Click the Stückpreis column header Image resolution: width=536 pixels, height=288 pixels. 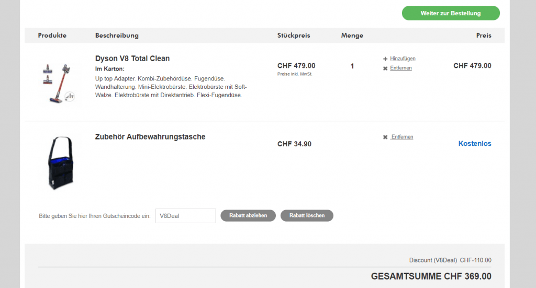click(x=294, y=36)
